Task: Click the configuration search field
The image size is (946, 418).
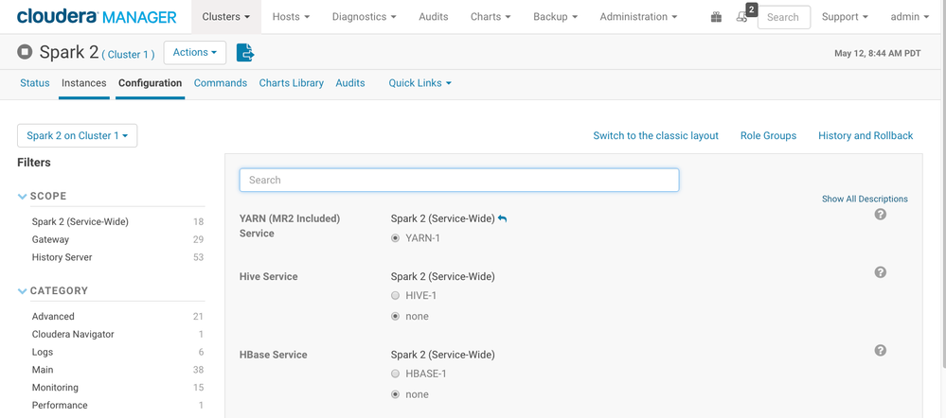Action: tap(459, 180)
